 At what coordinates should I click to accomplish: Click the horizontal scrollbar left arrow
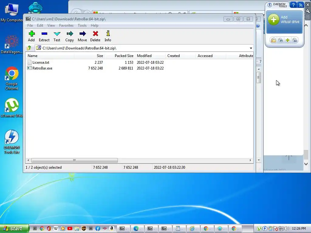28,160
